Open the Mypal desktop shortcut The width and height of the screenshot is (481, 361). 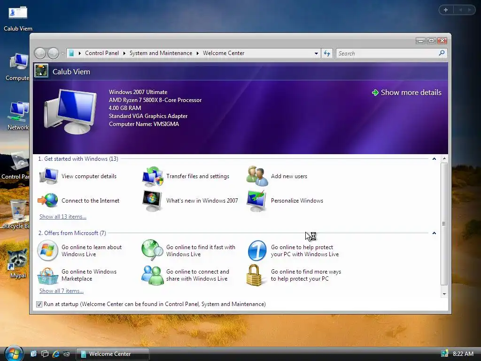(x=18, y=263)
